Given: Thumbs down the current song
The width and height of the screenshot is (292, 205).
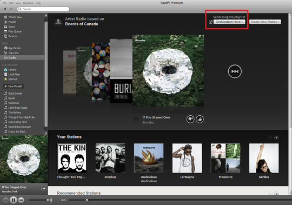Looking at the screenshot, I should pos(190,119).
